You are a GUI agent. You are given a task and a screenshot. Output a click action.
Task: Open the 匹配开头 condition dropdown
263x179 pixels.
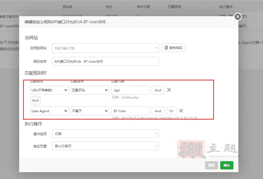tap(90, 90)
